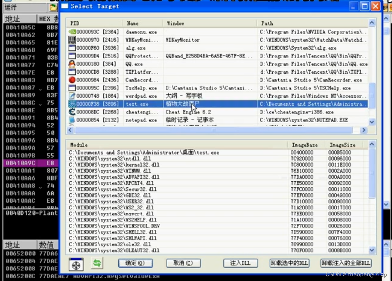Click the TscHelp.exe process icon
392x281 pixels.
tap(72, 88)
